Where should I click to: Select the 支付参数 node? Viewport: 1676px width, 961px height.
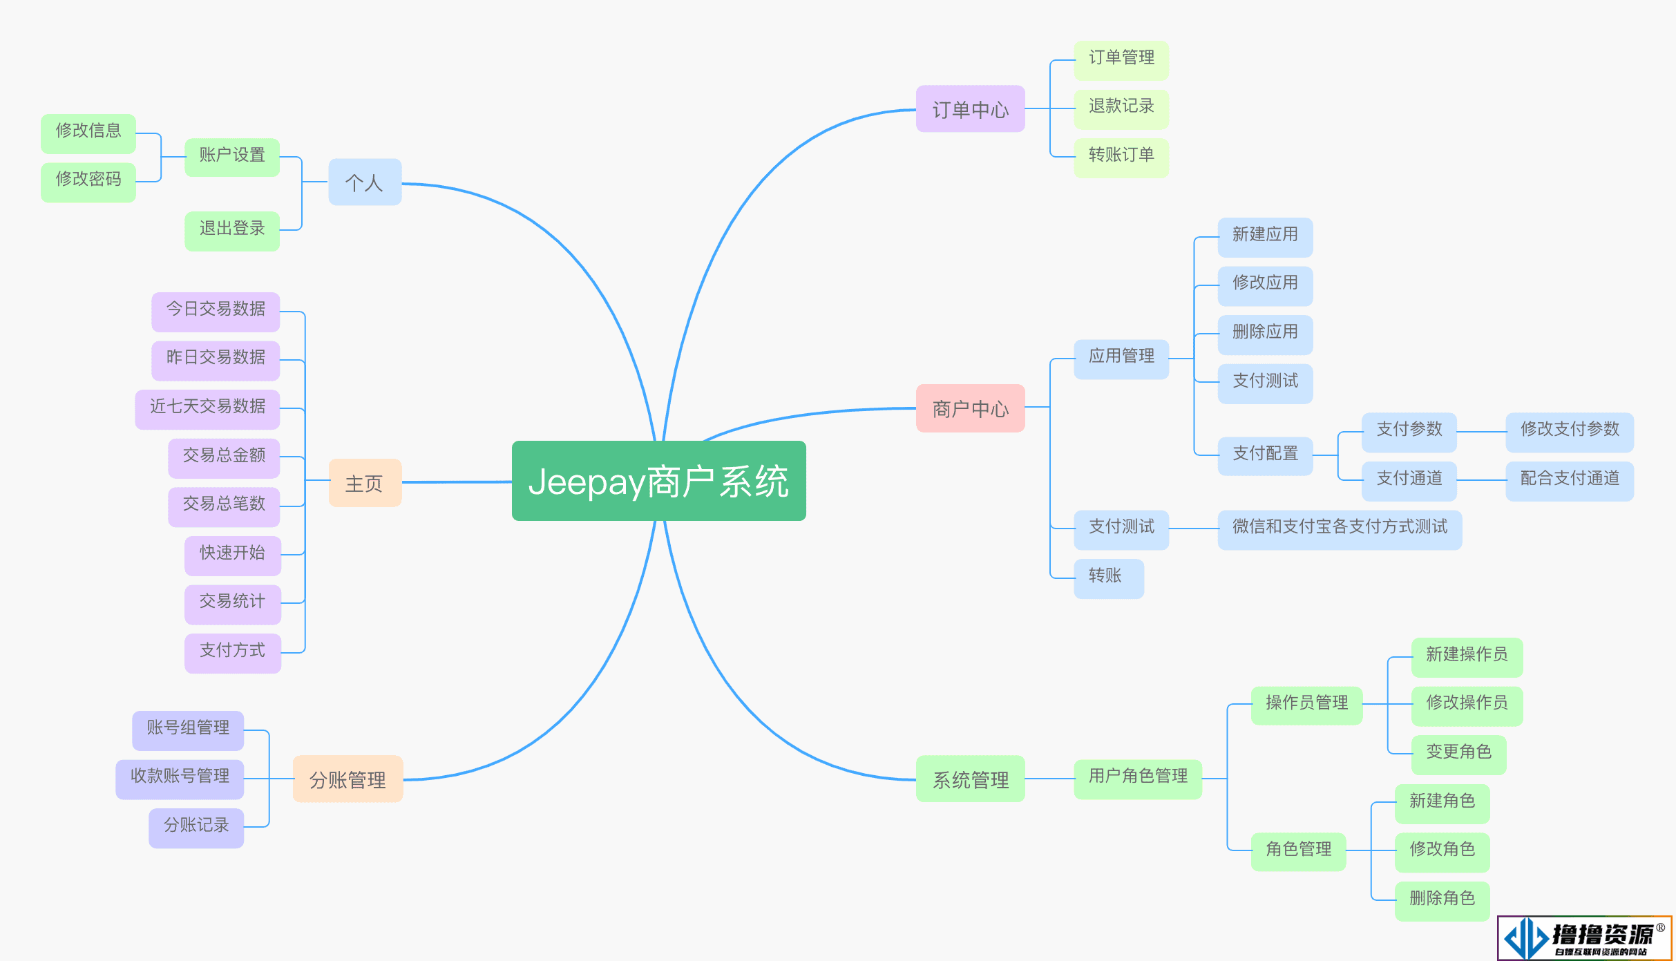click(1409, 432)
